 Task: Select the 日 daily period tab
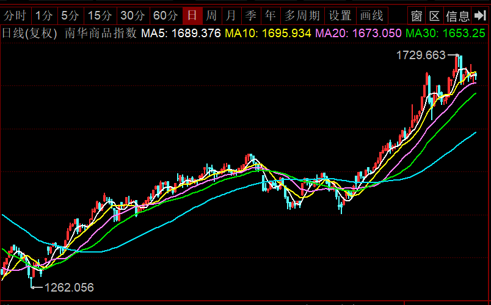point(192,16)
